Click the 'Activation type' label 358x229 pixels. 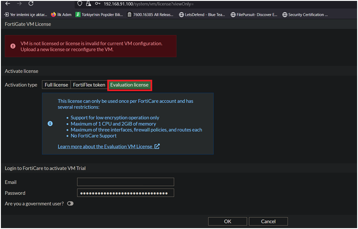click(21, 85)
